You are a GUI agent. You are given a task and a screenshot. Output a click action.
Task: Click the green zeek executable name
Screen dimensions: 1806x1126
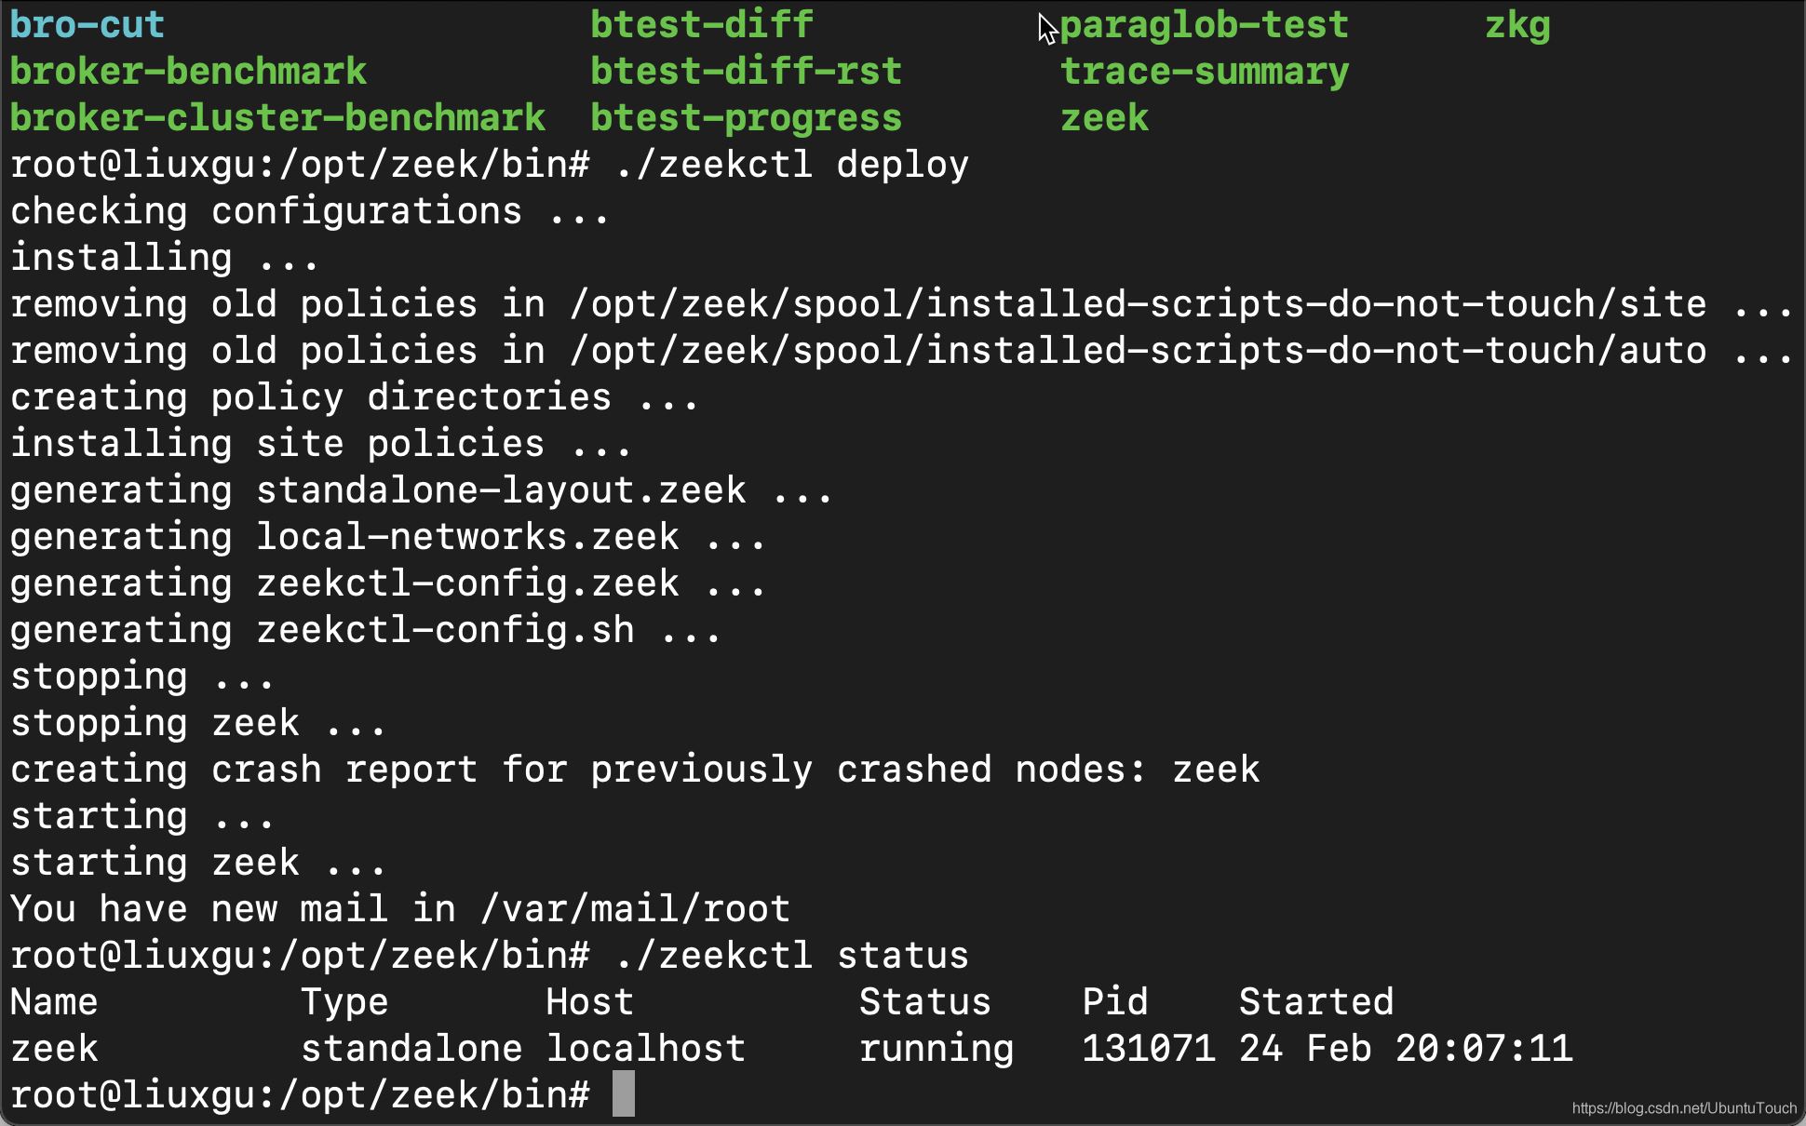(1104, 118)
